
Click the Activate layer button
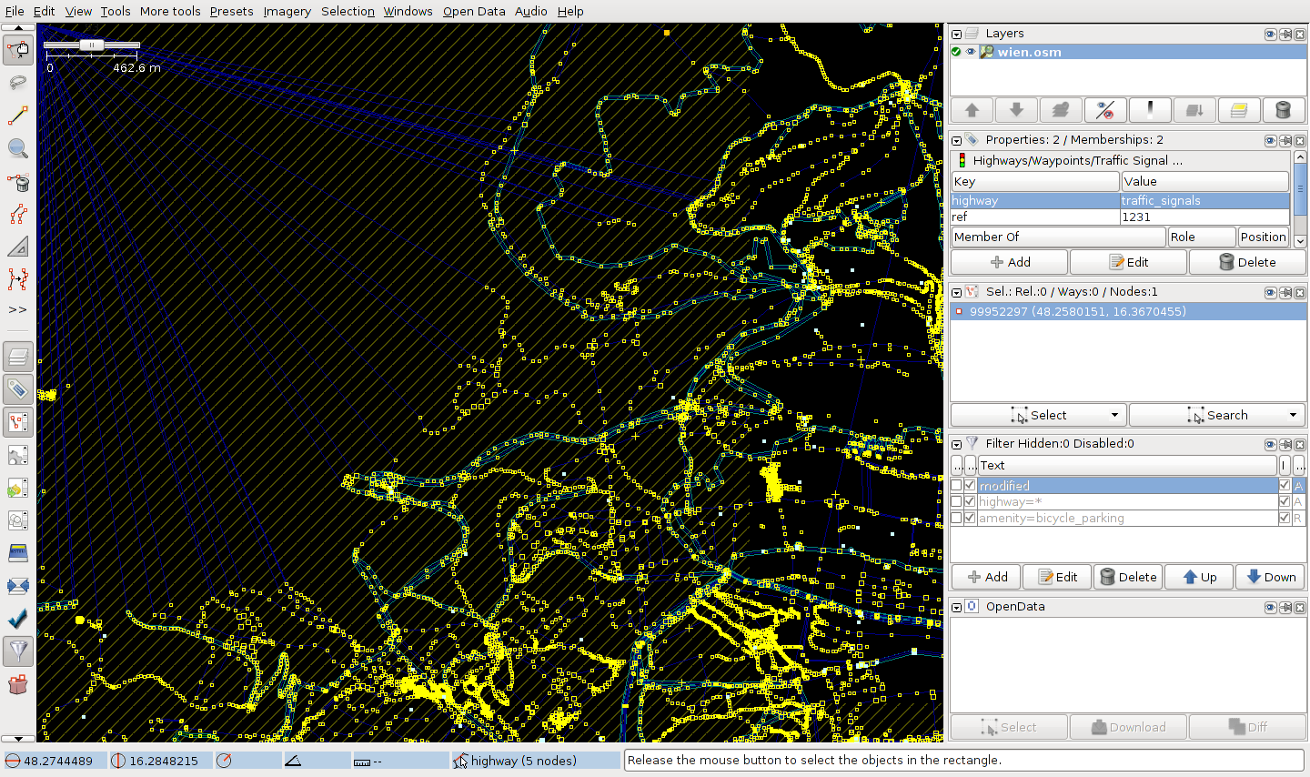(1061, 110)
